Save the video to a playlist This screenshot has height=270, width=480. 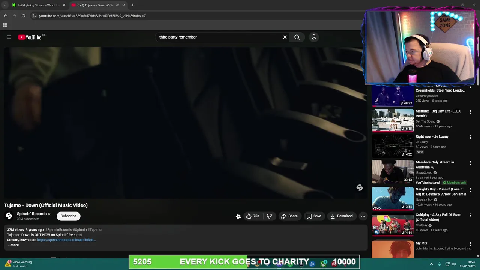[314, 216]
